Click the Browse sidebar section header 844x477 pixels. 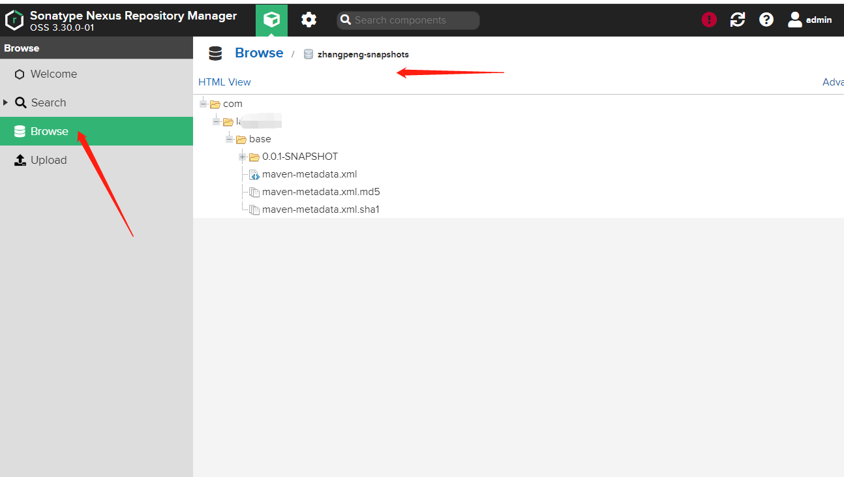97,48
